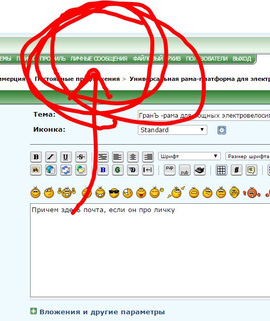This screenshot has height=321, width=270.
Task: Insert superscript with sup button
Action: [169, 170]
